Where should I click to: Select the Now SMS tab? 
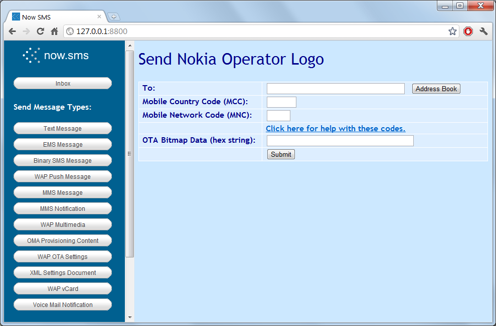coord(56,17)
